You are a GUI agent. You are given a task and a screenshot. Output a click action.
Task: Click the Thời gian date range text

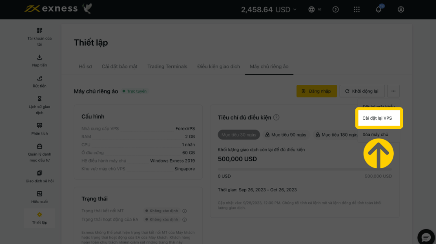point(257,190)
